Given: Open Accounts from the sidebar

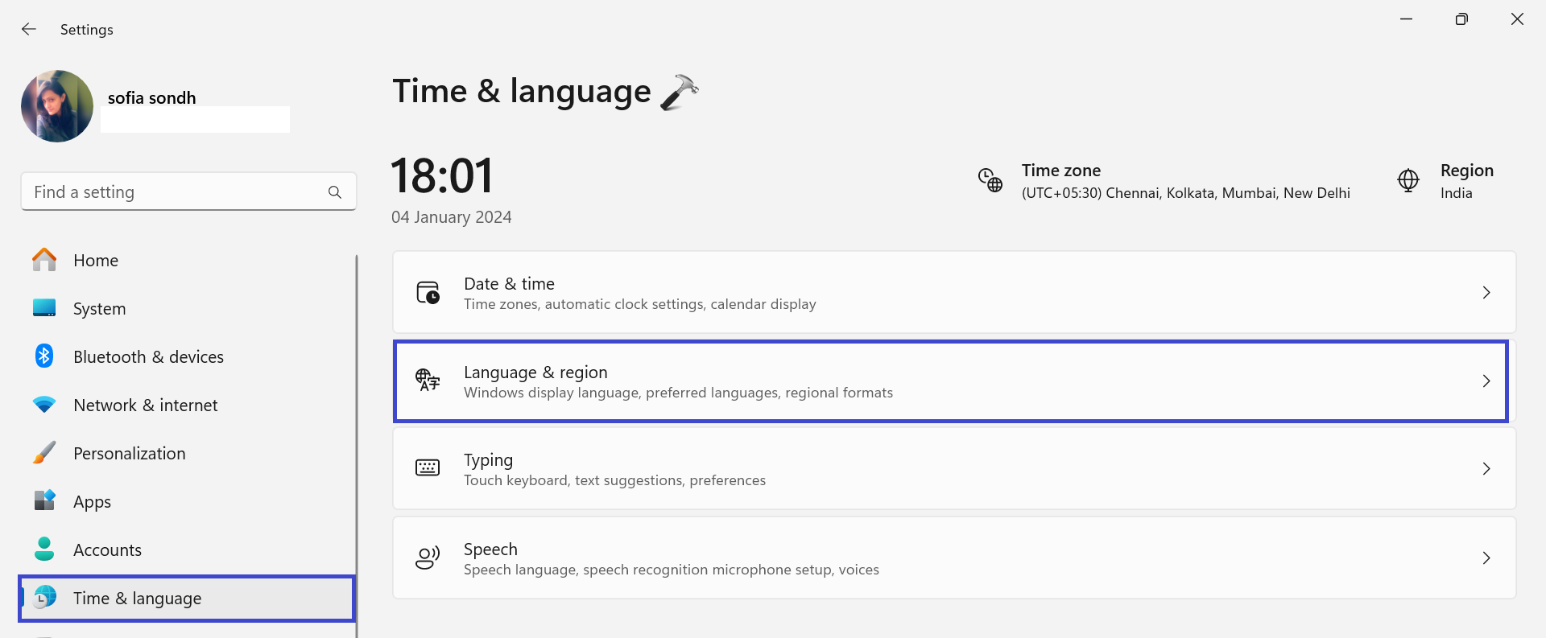Looking at the screenshot, I should coord(107,550).
